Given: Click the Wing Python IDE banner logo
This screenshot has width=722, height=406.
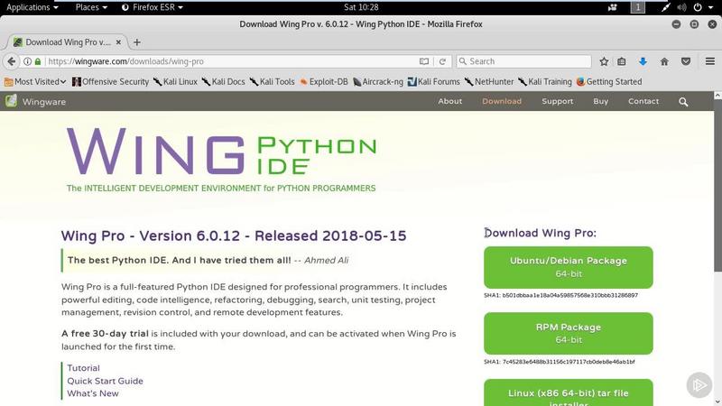Looking at the screenshot, I should click(x=221, y=160).
